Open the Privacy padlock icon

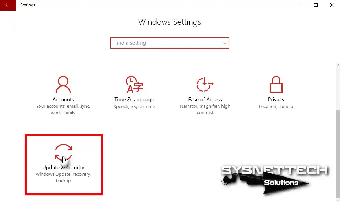(276, 84)
